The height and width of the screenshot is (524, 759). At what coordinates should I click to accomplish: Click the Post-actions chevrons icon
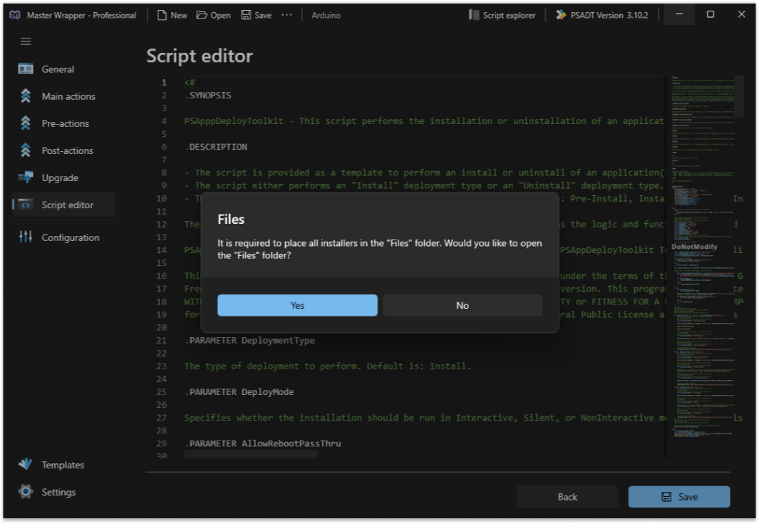click(26, 150)
